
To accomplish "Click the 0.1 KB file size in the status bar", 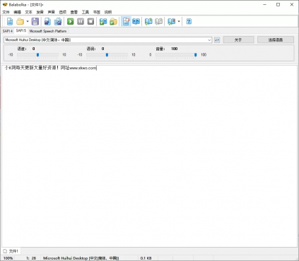I will point(146,258).
